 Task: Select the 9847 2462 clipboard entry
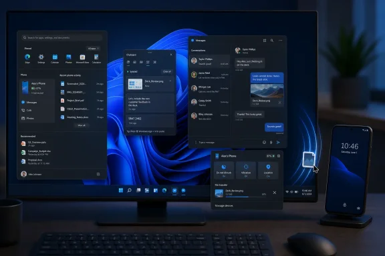tap(150, 120)
